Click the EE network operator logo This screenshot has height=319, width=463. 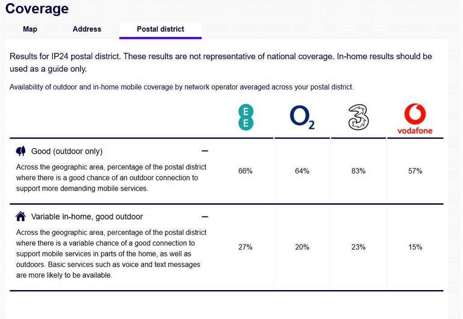click(x=246, y=117)
